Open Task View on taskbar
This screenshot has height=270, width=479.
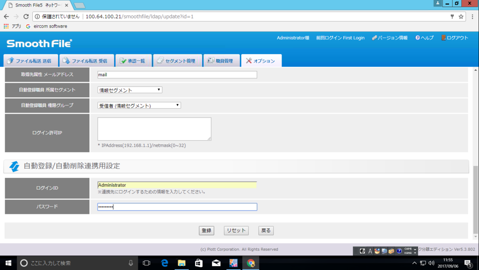point(146,263)
